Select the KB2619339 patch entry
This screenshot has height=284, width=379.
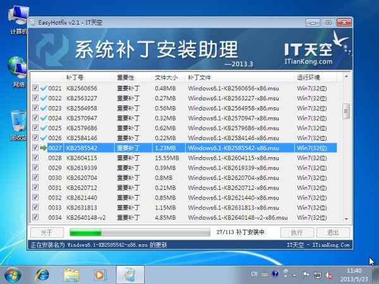[x=81, y=168]
